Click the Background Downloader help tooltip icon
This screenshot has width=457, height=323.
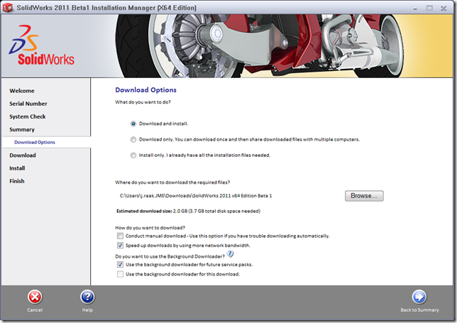click(x=230, y=254)
